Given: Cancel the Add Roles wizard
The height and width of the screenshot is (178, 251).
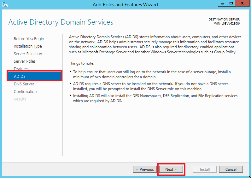Looking at the screenshot, I should [231, 169].
